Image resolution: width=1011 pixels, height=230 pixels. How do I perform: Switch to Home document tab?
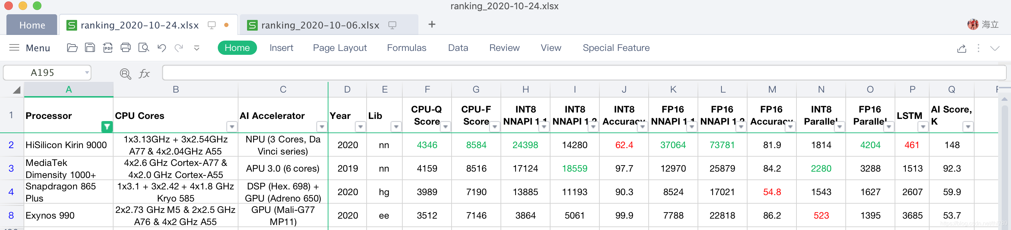(32, 25)
